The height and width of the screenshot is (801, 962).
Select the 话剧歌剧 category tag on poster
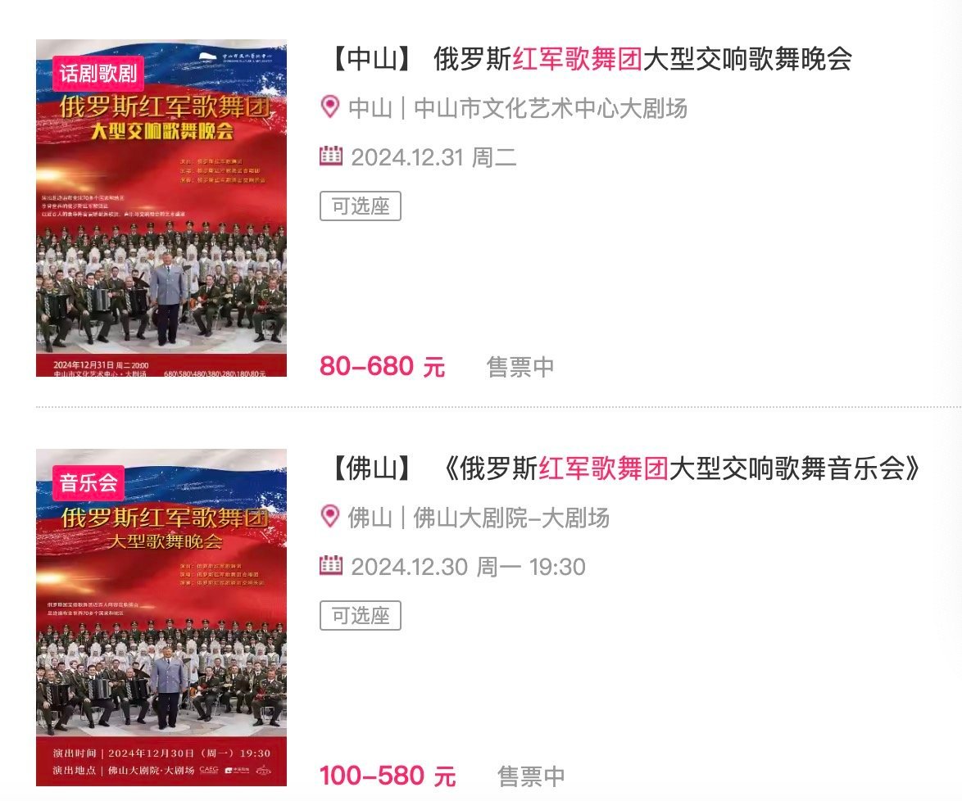(98, 74)
